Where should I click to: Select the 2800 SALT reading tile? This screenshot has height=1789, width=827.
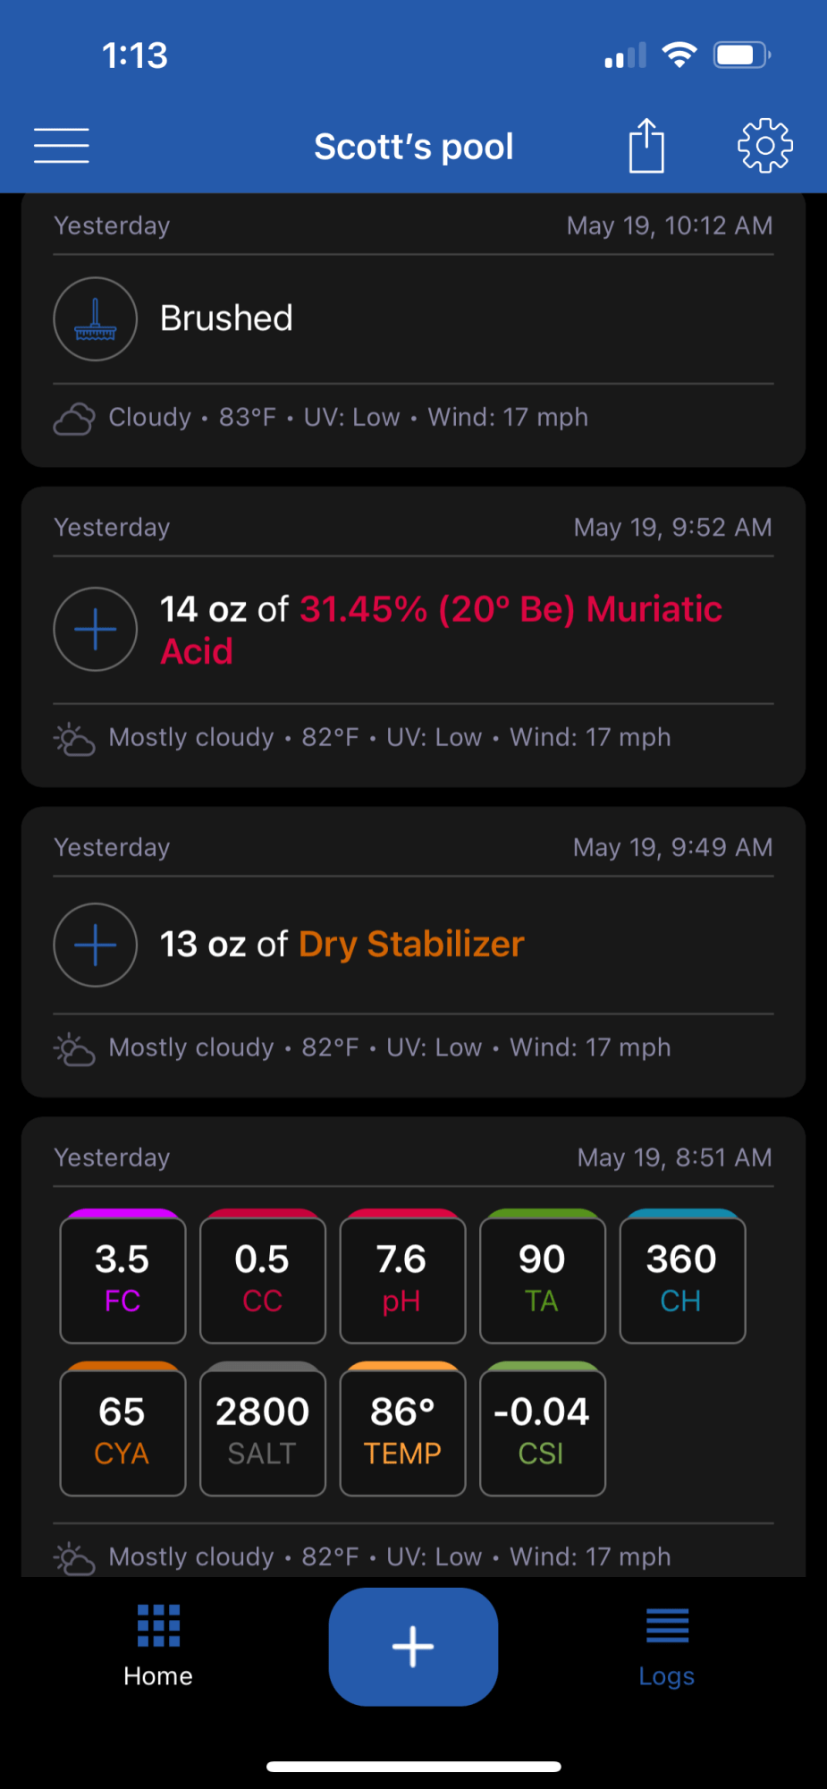point(262,1429)
